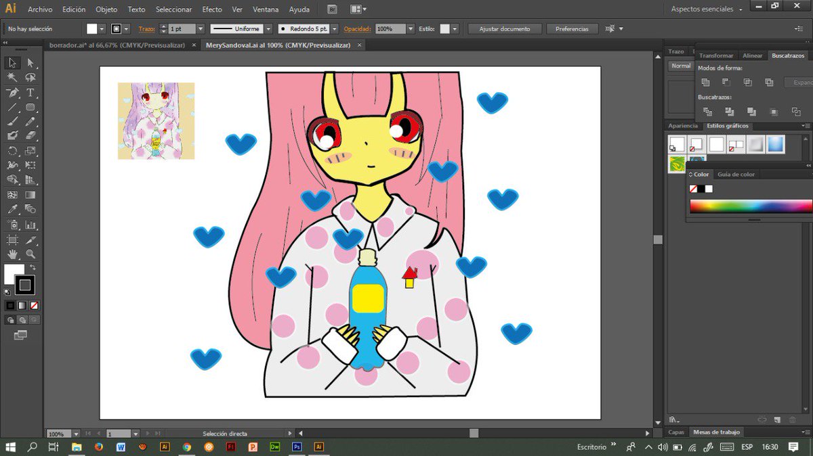Screen dimensions: 813x456
Task: Select the blue graphic style swatch
Action: 776,143
